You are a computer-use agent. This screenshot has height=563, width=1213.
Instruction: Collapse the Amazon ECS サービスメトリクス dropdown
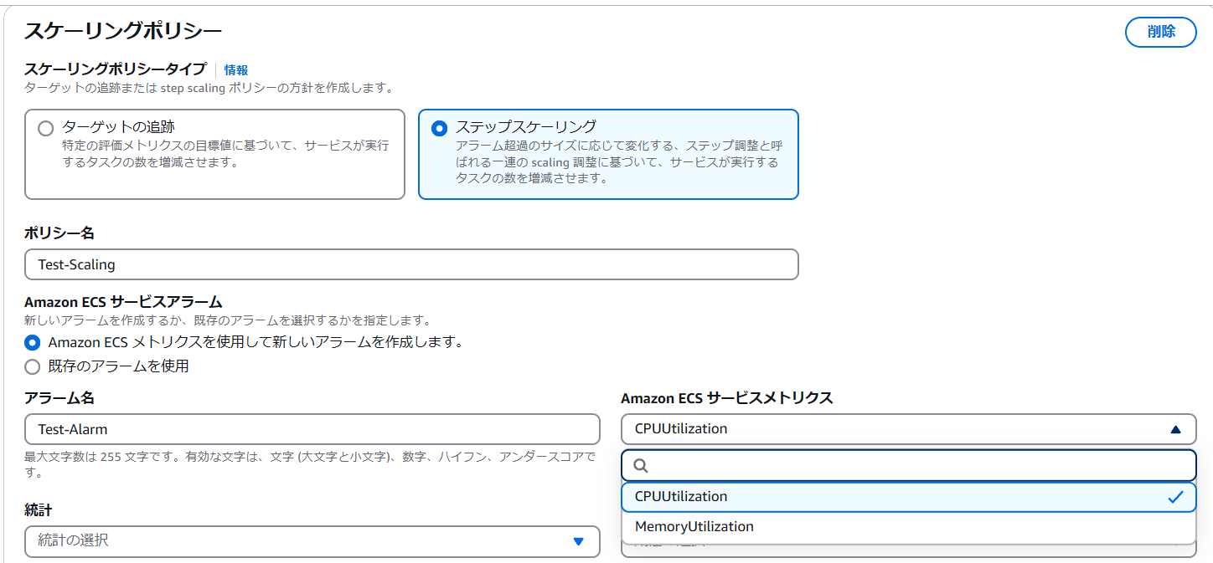pyautogui.click(x=909, y=429)
